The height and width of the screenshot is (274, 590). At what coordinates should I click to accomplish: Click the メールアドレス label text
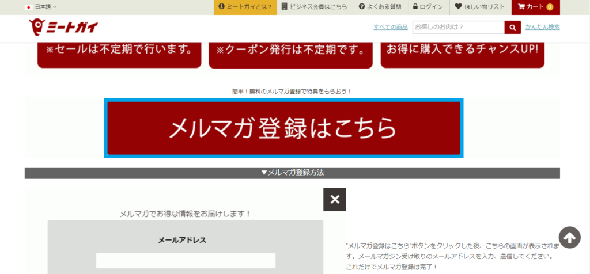pos(182,241)
